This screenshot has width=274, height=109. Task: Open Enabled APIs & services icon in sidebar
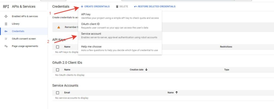pos(6,16)
